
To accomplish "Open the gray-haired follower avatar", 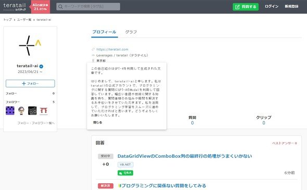I will click(21, 110).
